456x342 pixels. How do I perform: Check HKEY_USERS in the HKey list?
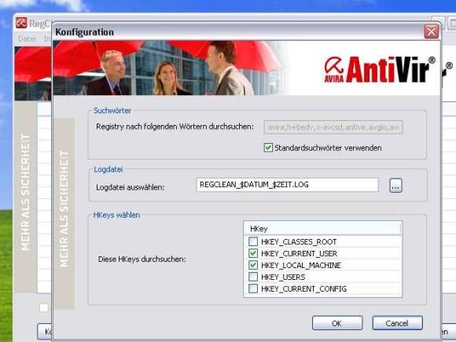(x=253, y=277)
